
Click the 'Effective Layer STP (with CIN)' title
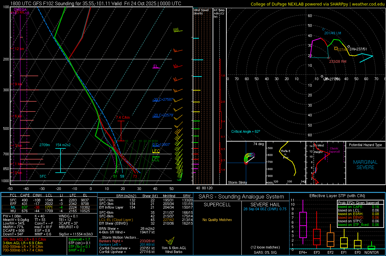coord(337,196)
